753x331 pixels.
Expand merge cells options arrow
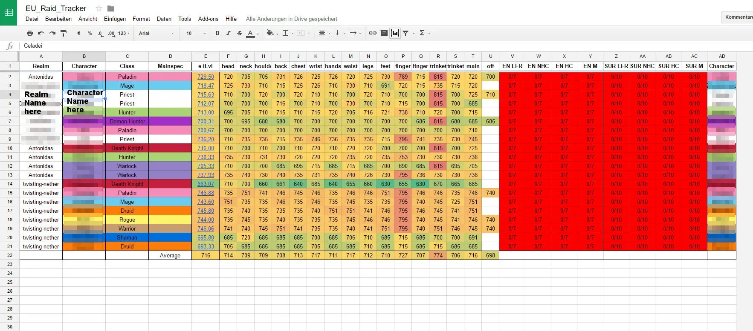pyautogui.click(x=308, y=33)
